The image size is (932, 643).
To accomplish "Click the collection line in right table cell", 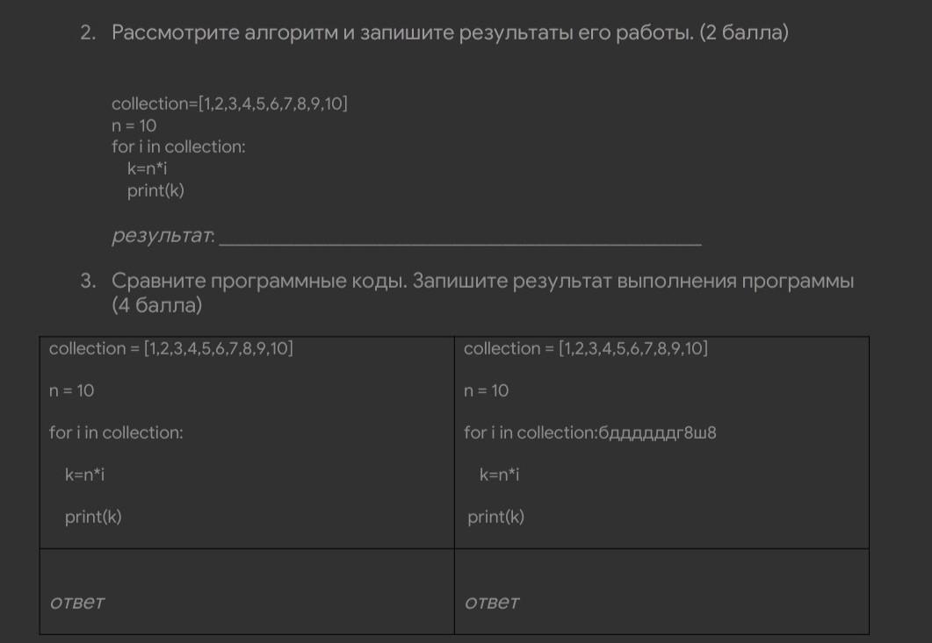I will pyautogui.click(x=585, y=349).
